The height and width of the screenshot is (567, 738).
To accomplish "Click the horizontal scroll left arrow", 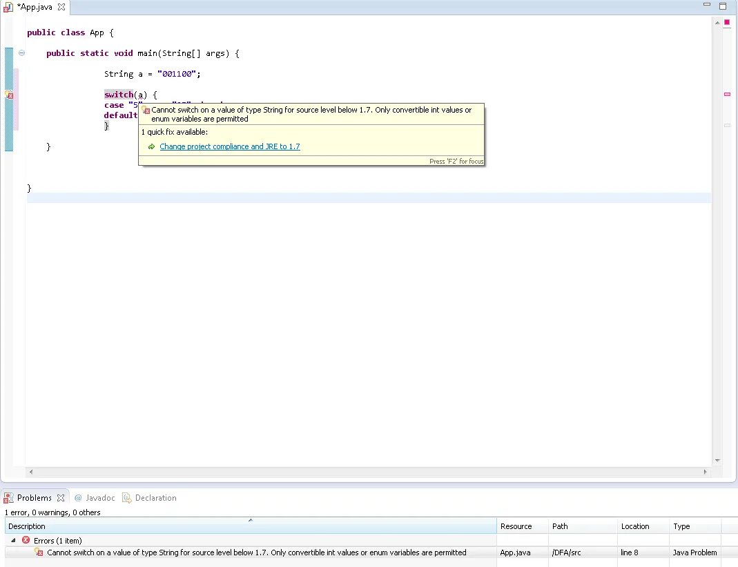I will [31, 472].
